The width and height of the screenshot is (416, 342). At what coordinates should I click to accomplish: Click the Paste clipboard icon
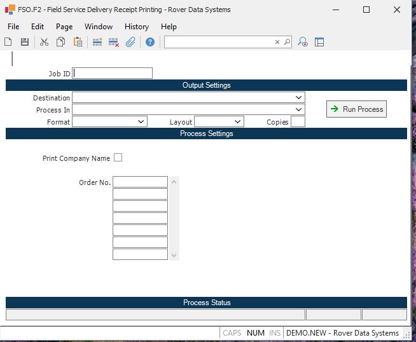[x=78, y=42]
